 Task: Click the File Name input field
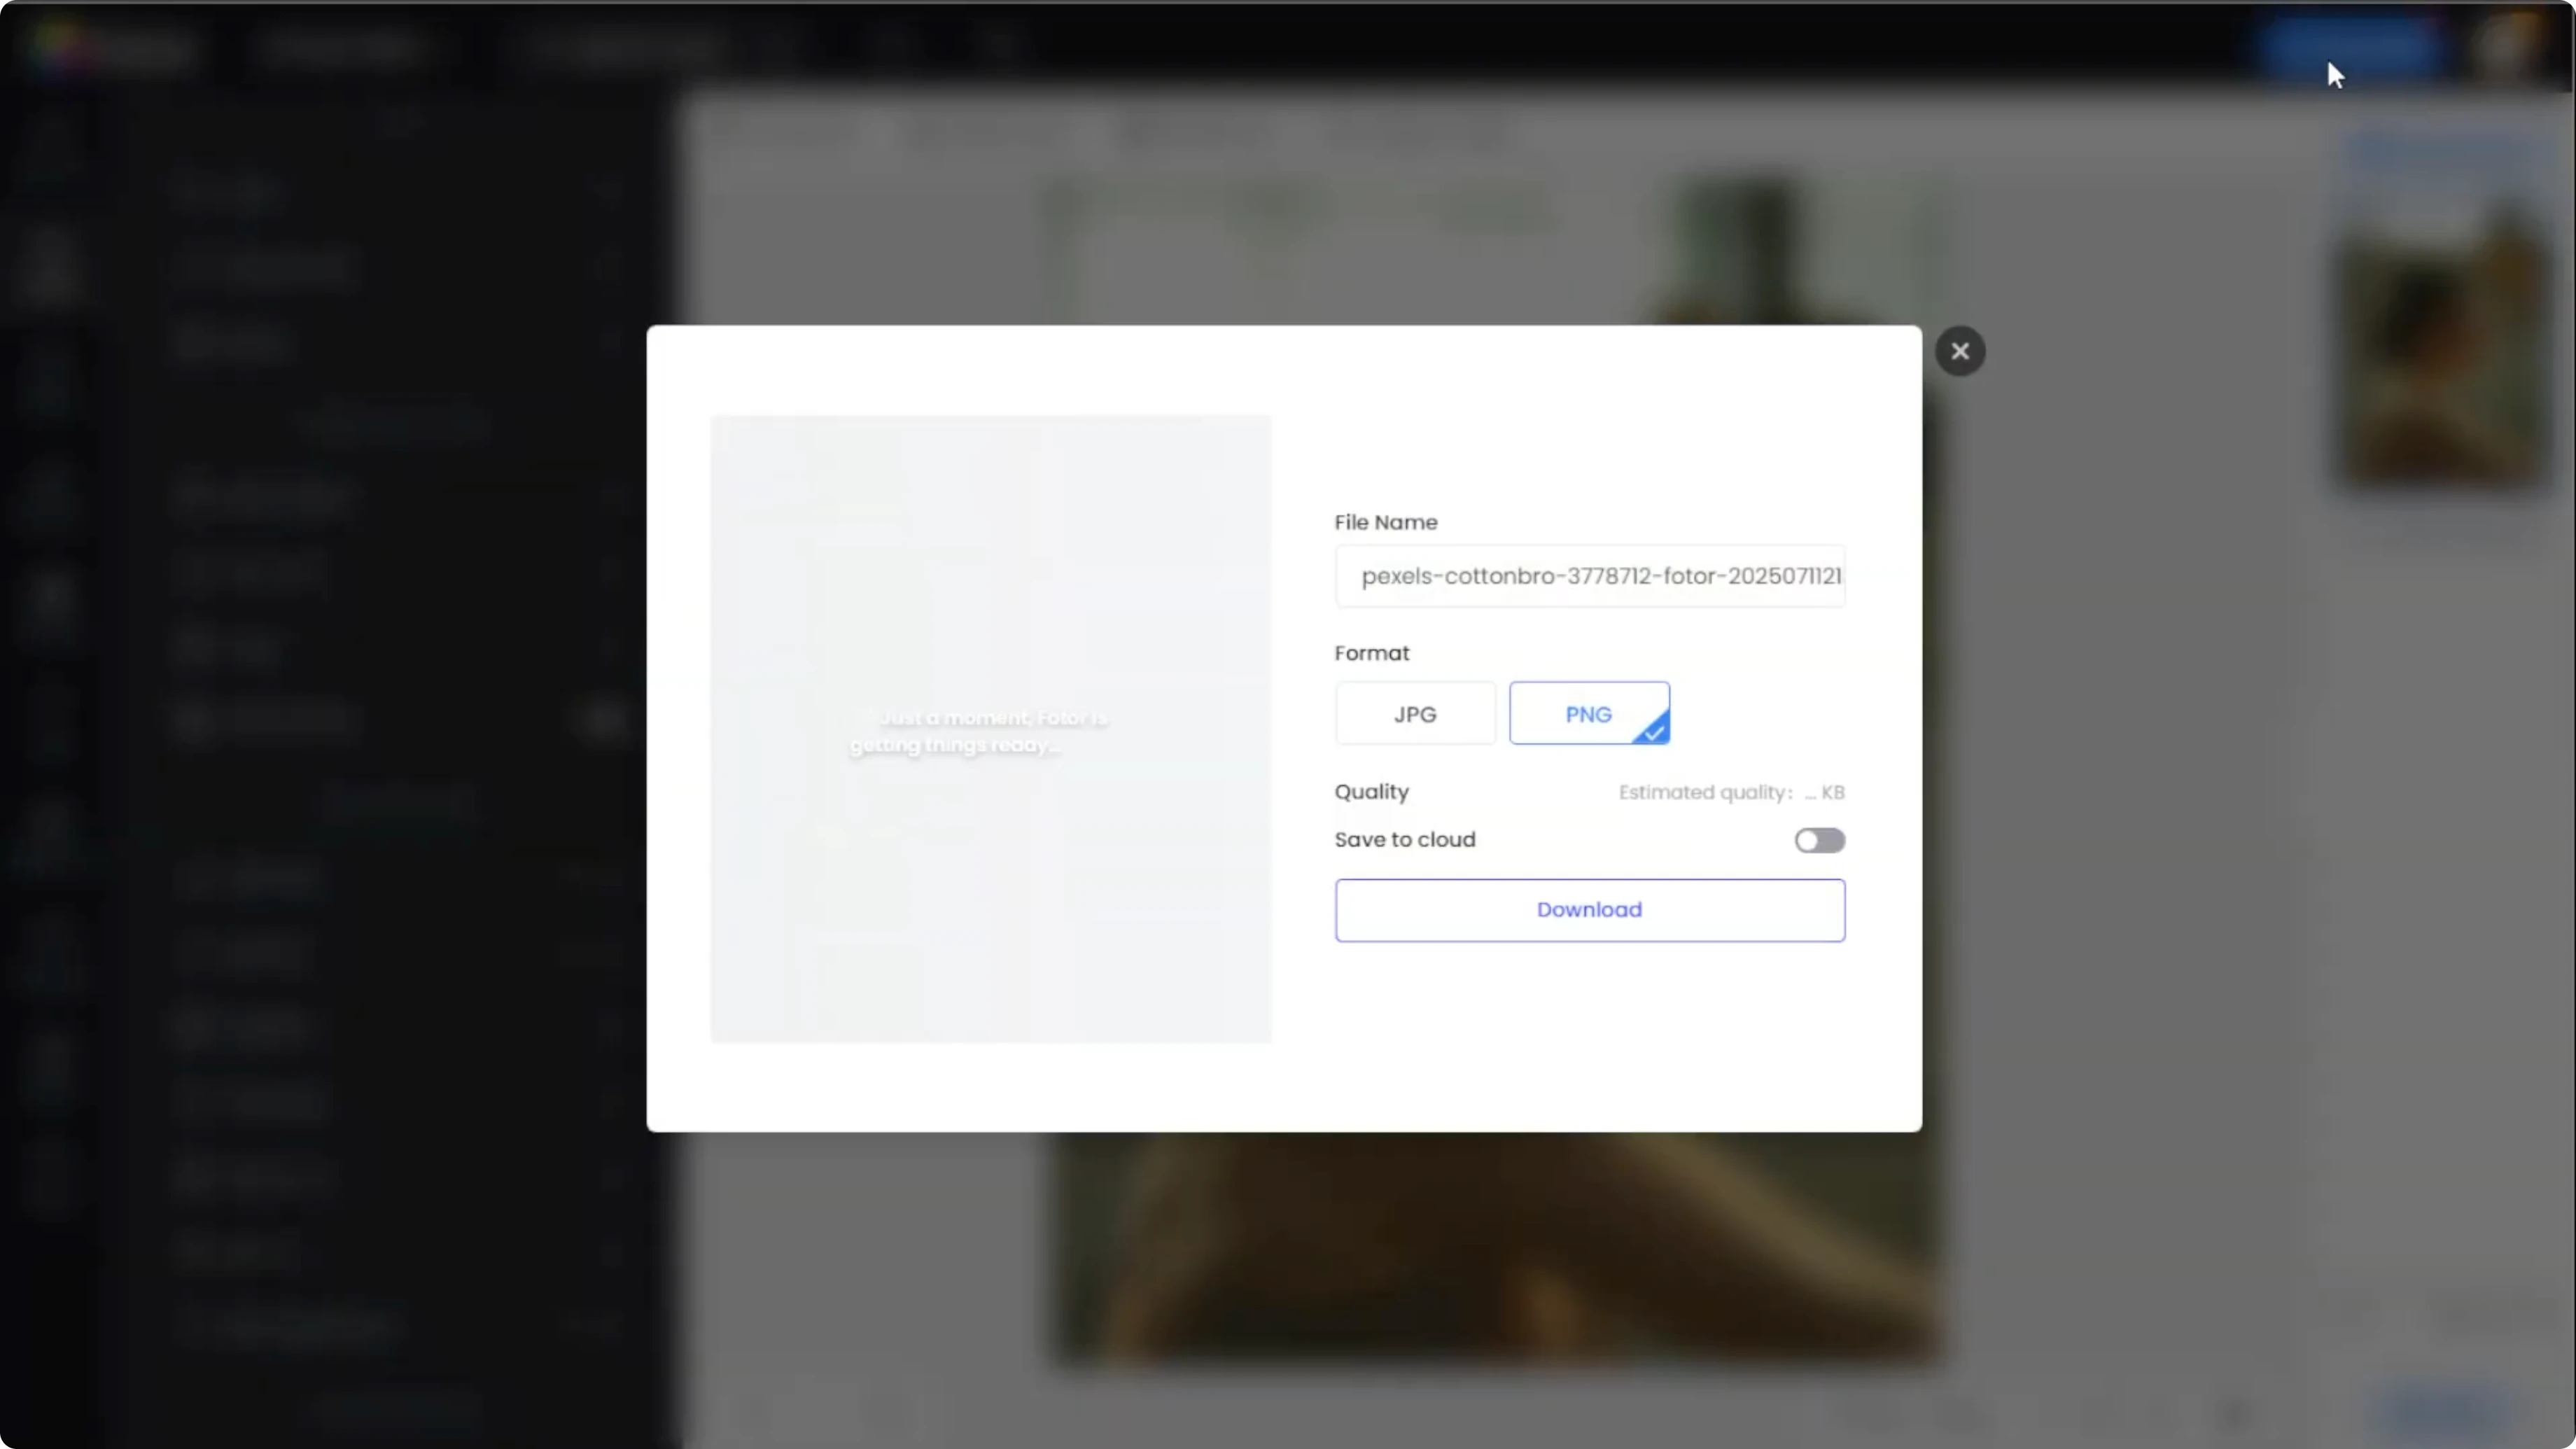coord(1589,576)
